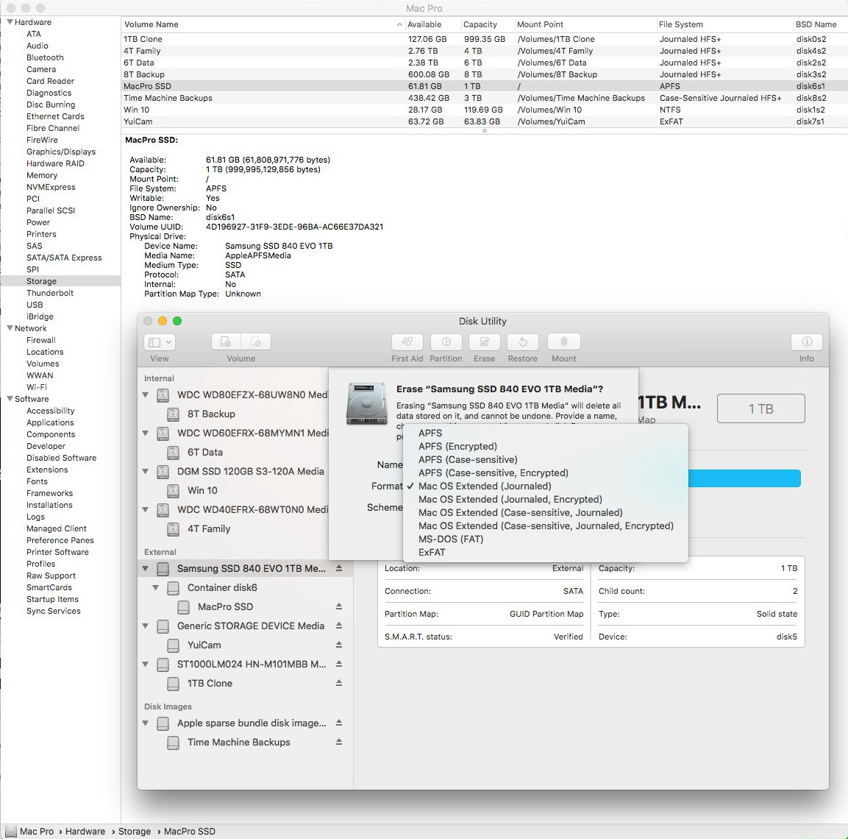The height and width of the screenshot is (839, 848).
Task: Select Mac OS Extended (Journaled, Encrypted)
Action: [x=546, y=499]
